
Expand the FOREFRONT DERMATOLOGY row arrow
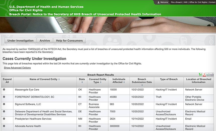[x=4, y=97]
